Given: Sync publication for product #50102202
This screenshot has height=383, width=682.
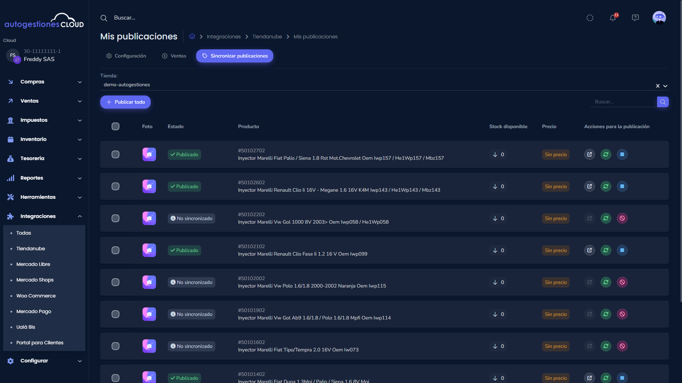Looking at the screenshot, I should [606, 218].
